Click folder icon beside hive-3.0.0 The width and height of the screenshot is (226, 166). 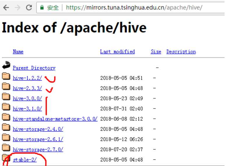pos(6,97)
